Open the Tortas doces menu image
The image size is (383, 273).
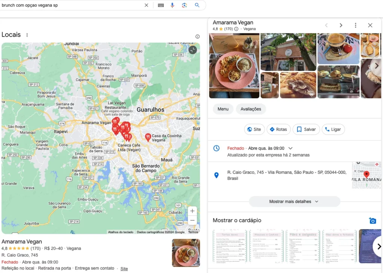[230, 246]
